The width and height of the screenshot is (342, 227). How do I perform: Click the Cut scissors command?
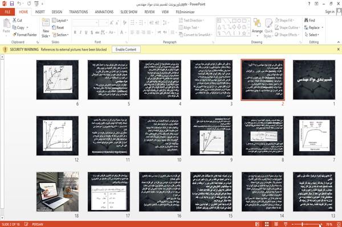pos(17,20)
